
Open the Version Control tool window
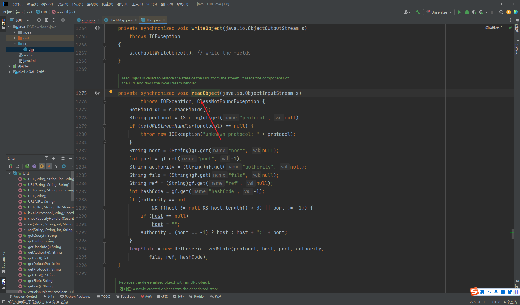(23, 296)
